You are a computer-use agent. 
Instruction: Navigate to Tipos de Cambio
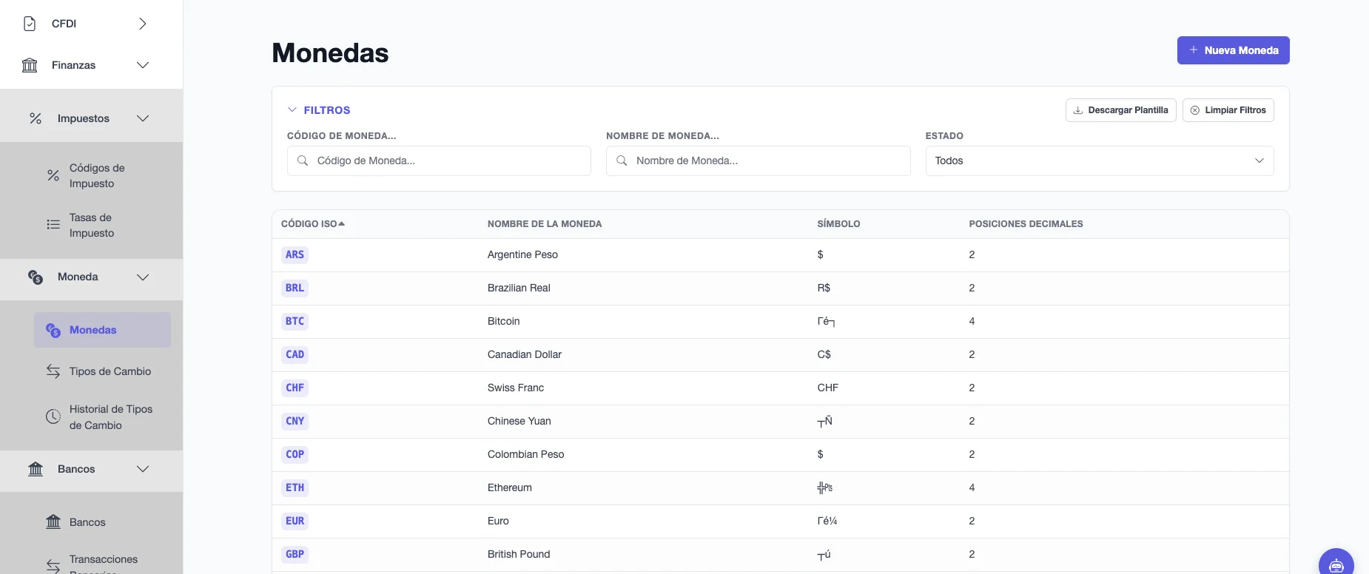tap(102, 371)
